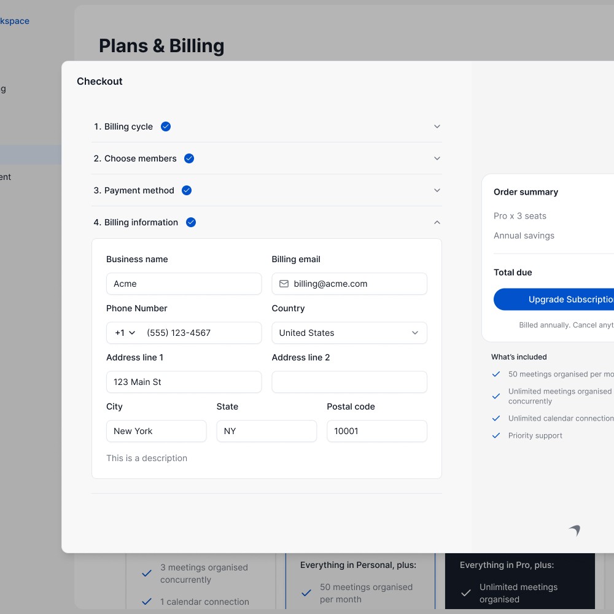
Task: Click the Upgrade Subscription button
Action: 554,300
